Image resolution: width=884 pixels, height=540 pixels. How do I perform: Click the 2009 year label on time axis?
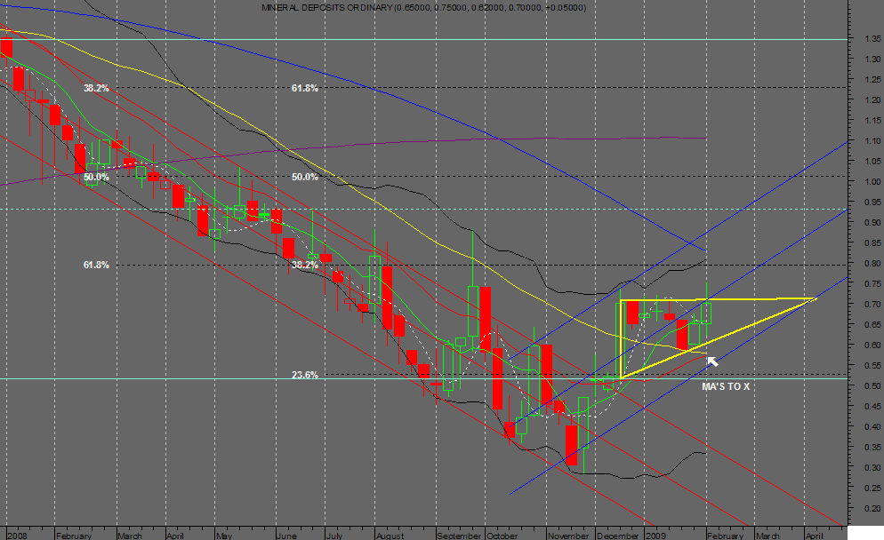[655, 536]
